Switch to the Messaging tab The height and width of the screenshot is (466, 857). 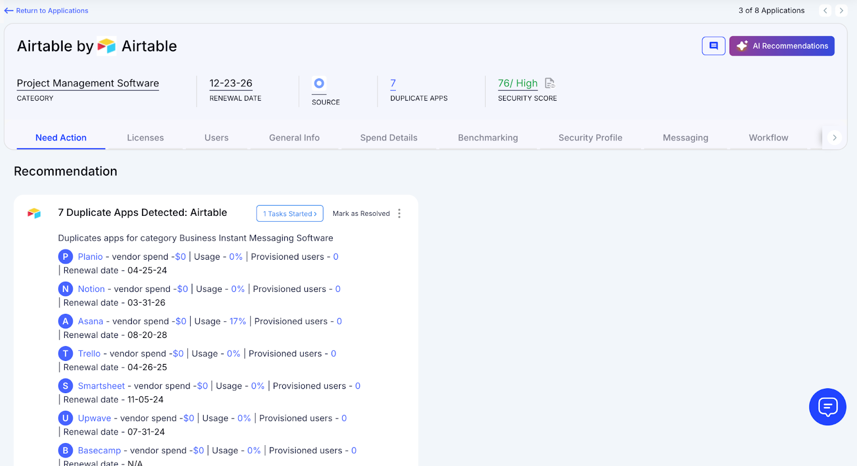coord(686,138)
